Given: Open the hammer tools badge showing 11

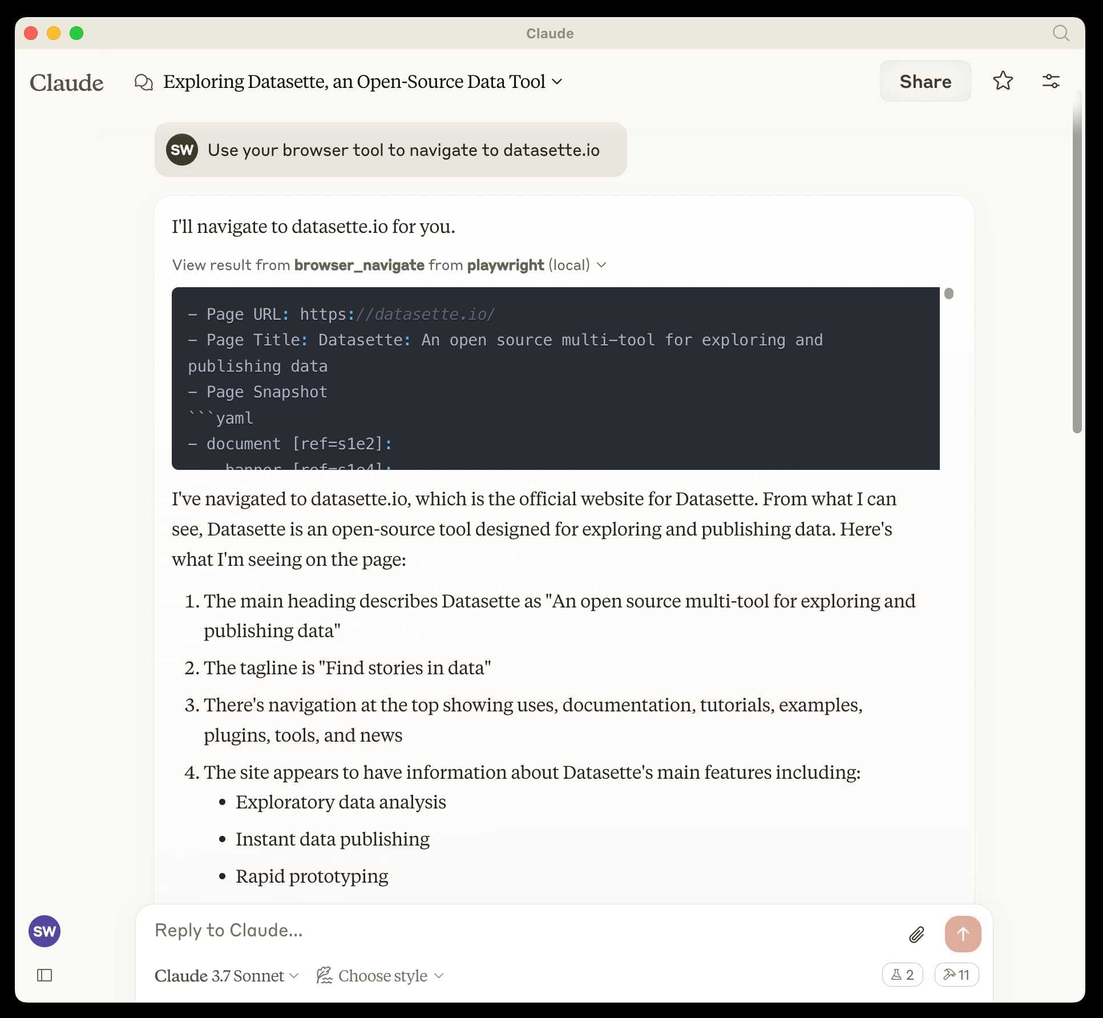Looking at the screenshot, I should click(956, 975).
